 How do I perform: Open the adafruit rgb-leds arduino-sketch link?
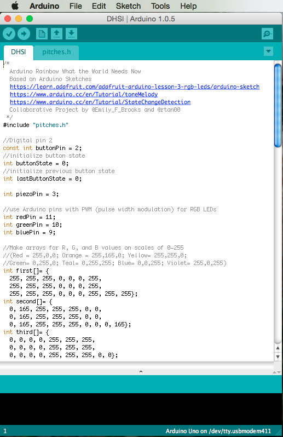(x=135, y=87)
